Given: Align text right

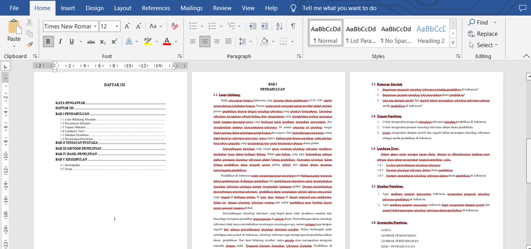Looking at the screenshot, I should (216, 41).
